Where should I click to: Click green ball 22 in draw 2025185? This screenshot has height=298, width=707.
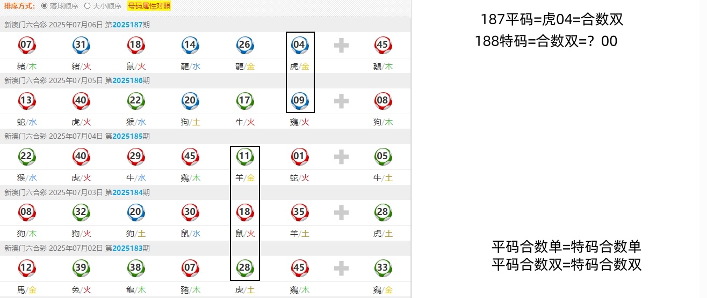click(x=26, y=157)
